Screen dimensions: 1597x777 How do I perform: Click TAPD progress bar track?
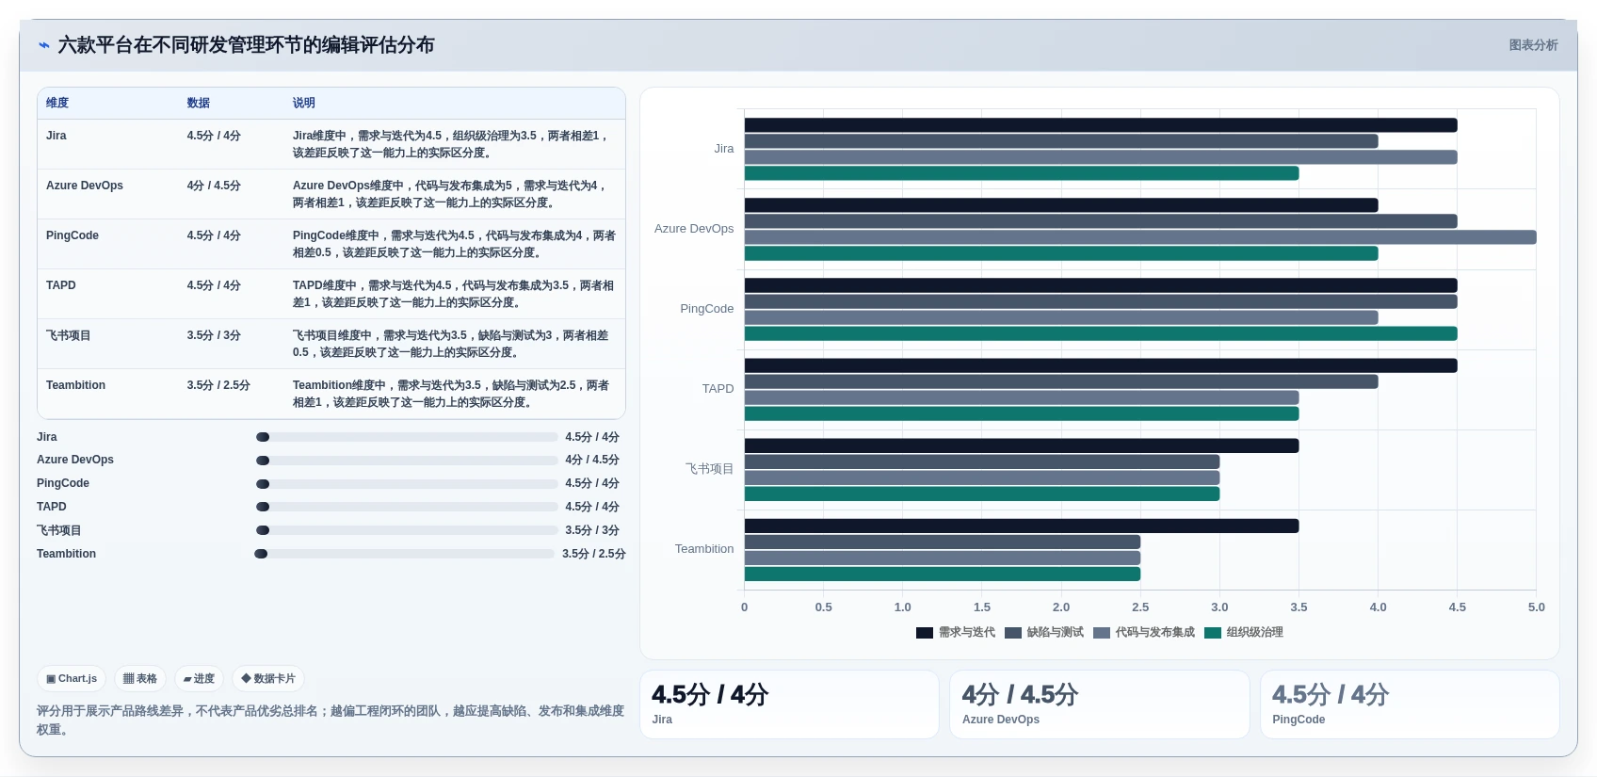[407, 507]
